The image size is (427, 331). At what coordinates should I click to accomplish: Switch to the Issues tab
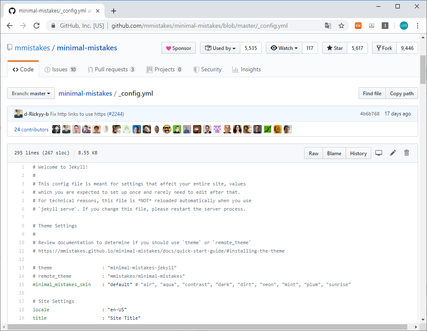click(60, 70)
